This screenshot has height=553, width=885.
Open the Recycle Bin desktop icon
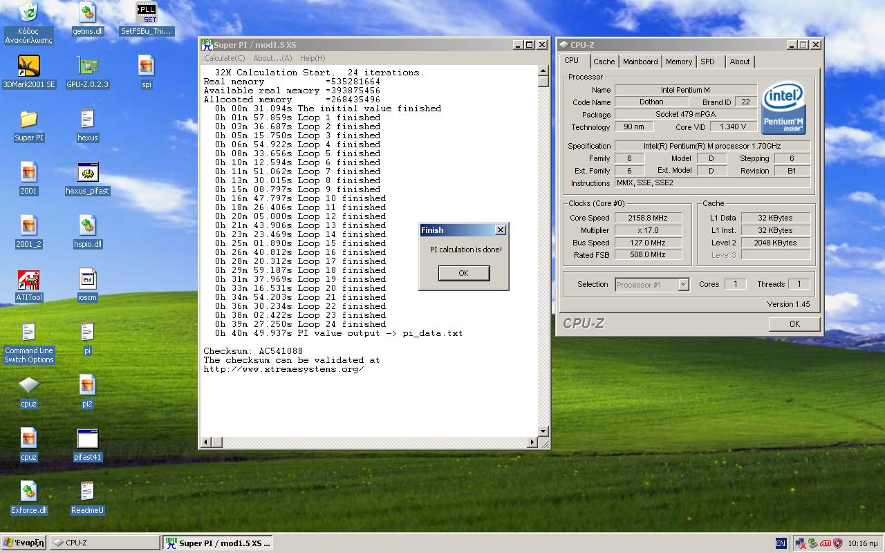[28, 22]
